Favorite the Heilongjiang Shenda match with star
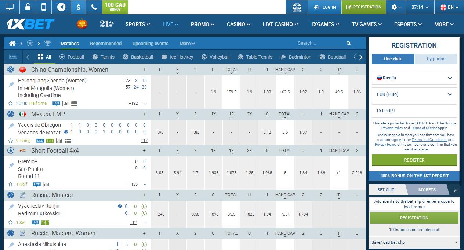This screenshot has height=250, width=464. point(11,104)
